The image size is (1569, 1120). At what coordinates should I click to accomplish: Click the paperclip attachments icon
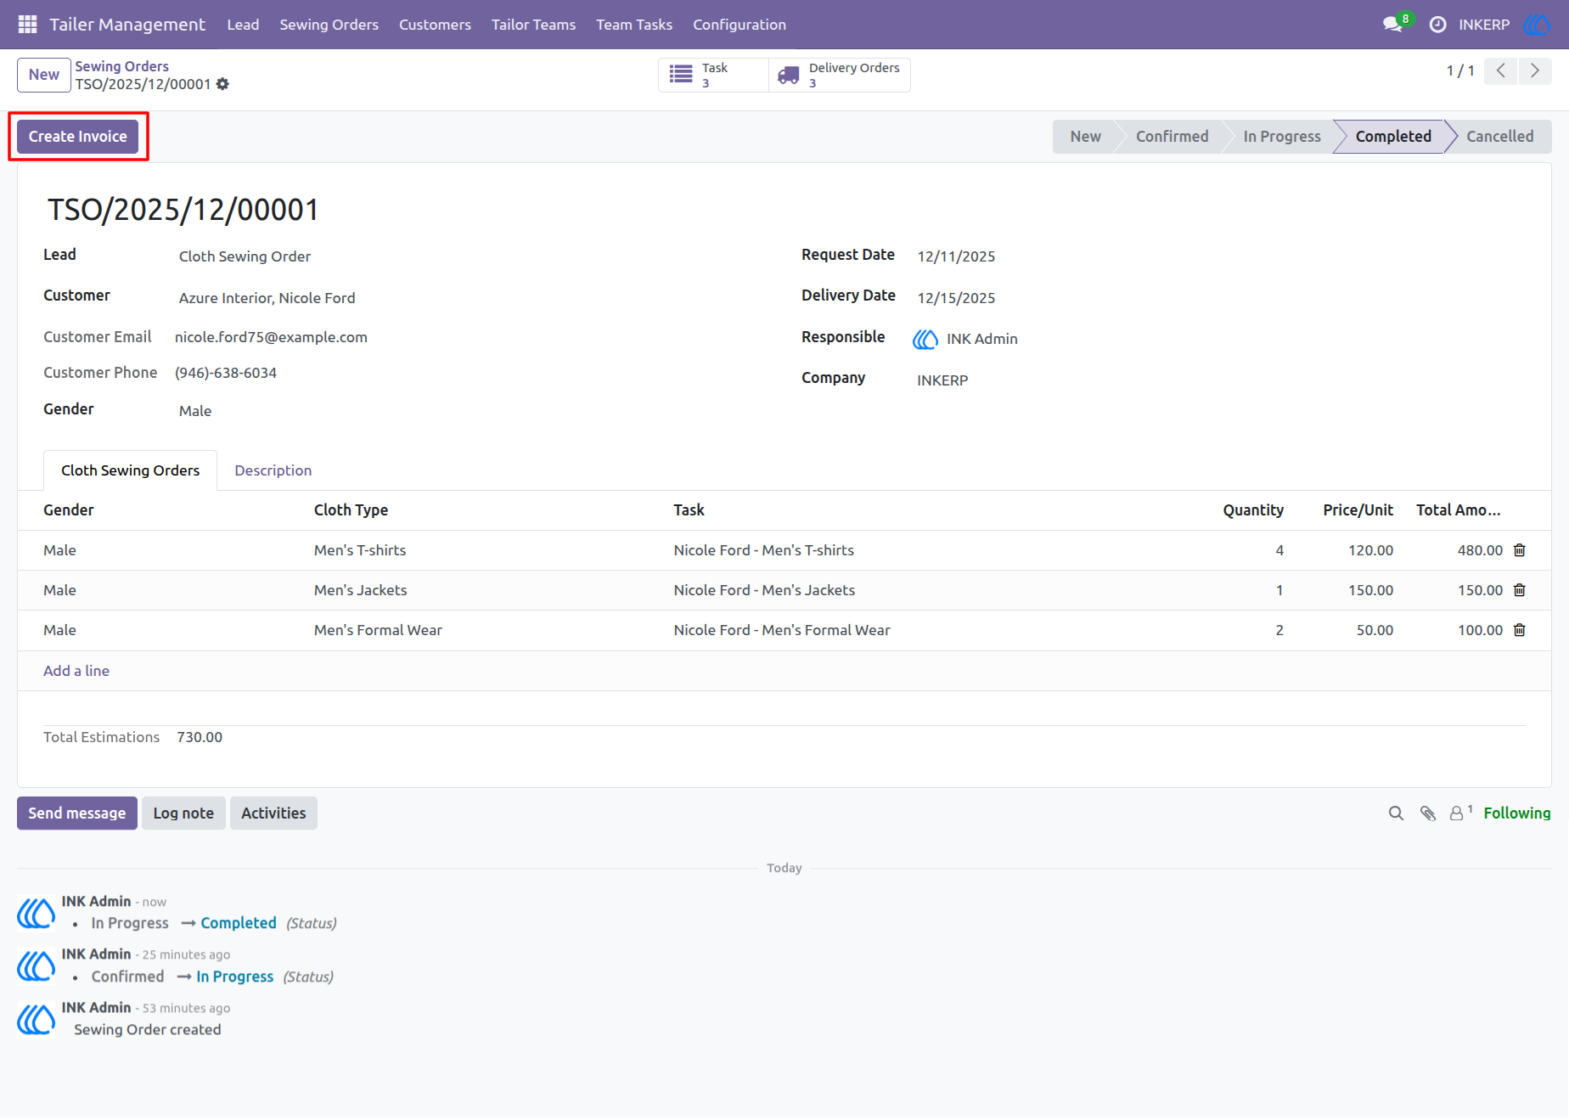(x=1428, y=813)
